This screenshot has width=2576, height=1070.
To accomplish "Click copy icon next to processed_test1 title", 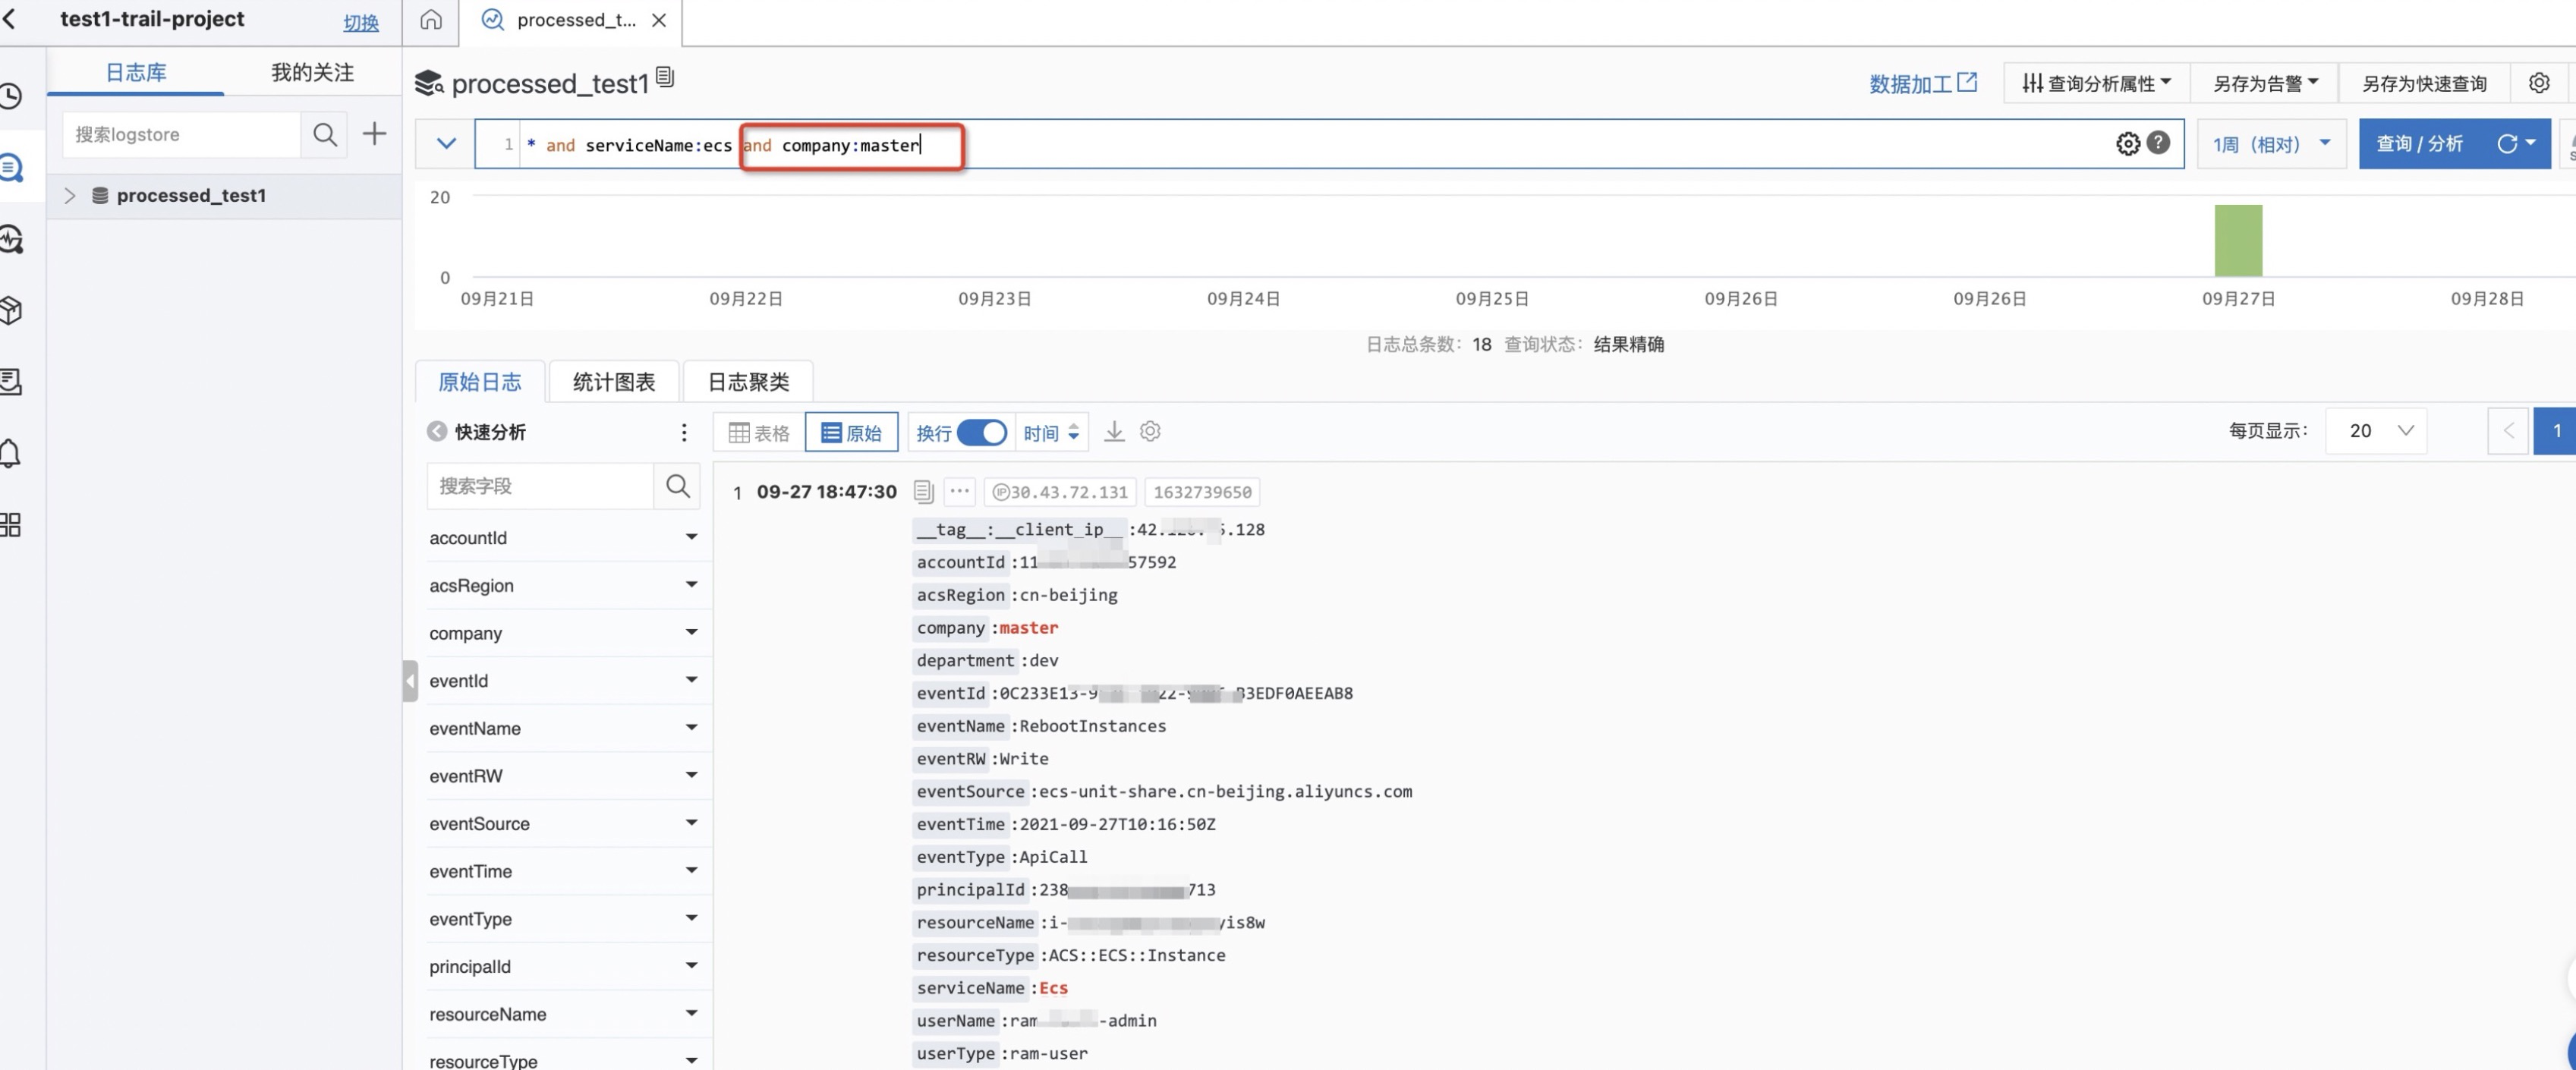I will pos(665,77).
